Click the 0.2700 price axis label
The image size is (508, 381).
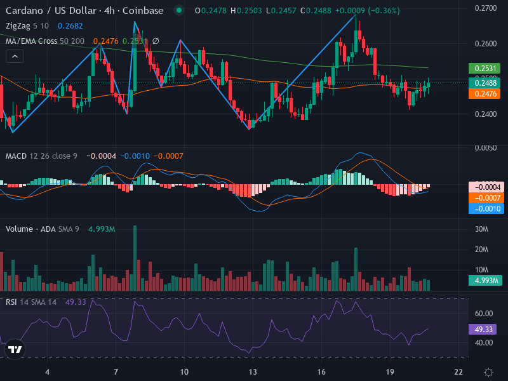click(x=486, y=8)
